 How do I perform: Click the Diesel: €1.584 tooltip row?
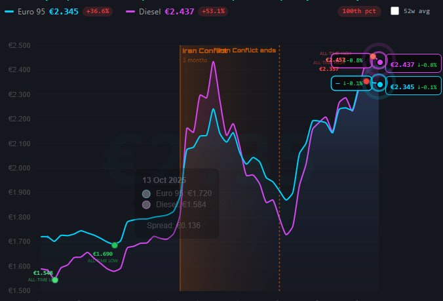[174, 205]
